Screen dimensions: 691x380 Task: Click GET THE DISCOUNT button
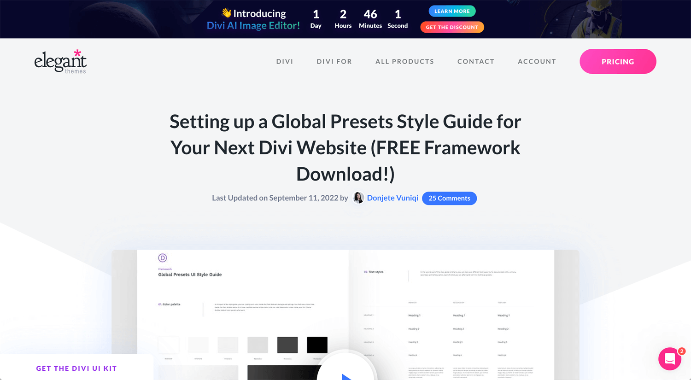tap(452, 27)
